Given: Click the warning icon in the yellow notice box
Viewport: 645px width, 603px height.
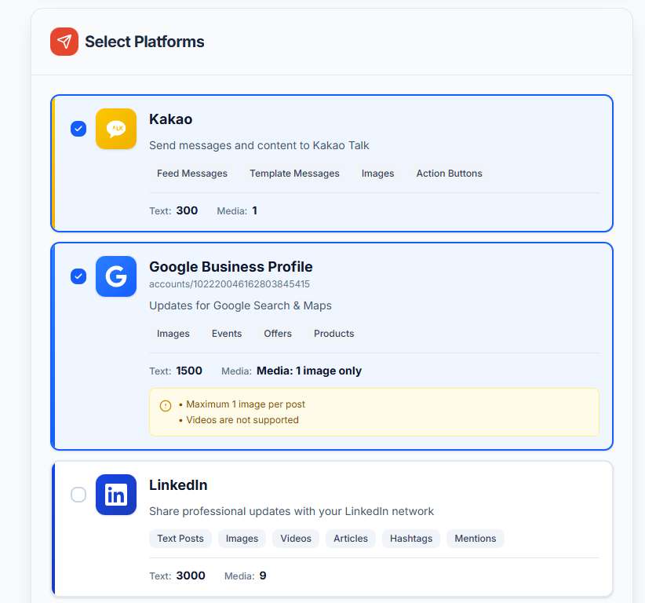Looking at the screenshot, I should point(166,405).
